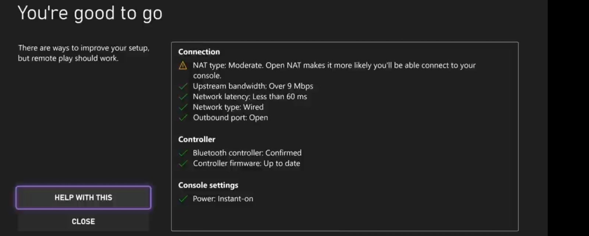Click the Outbound port Open checkmark
This screenshot has height=236, width=589.
183,118
